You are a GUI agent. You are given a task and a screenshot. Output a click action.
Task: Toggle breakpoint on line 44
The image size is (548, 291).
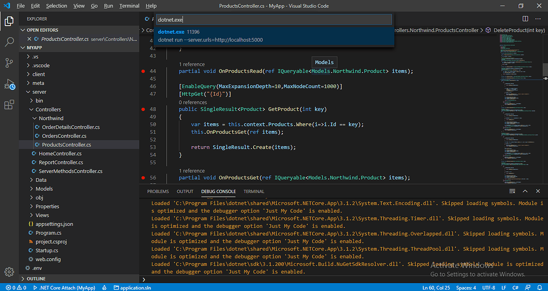(x=143, y=71)
